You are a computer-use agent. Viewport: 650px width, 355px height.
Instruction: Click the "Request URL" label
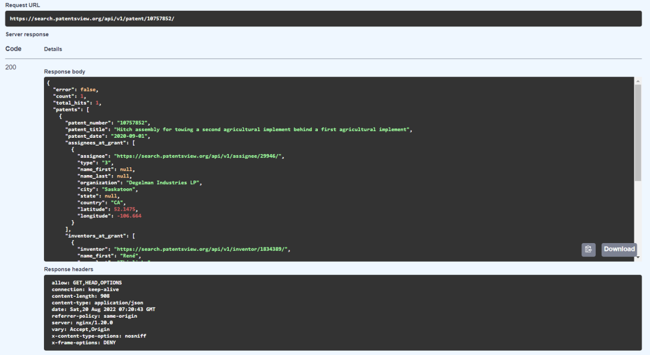click(x=22, y=5)
